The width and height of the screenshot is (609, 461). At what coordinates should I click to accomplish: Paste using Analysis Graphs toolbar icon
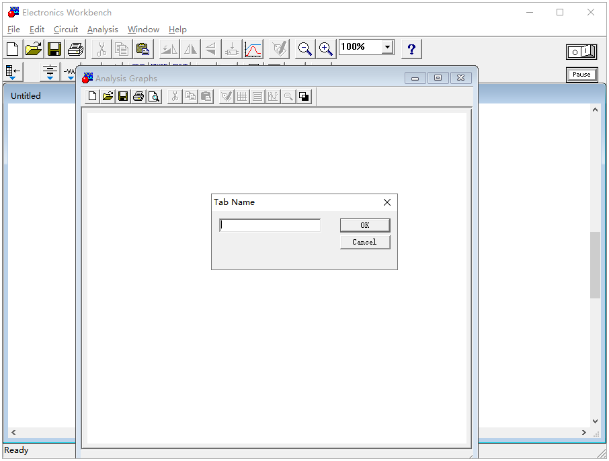coord(206,96)
